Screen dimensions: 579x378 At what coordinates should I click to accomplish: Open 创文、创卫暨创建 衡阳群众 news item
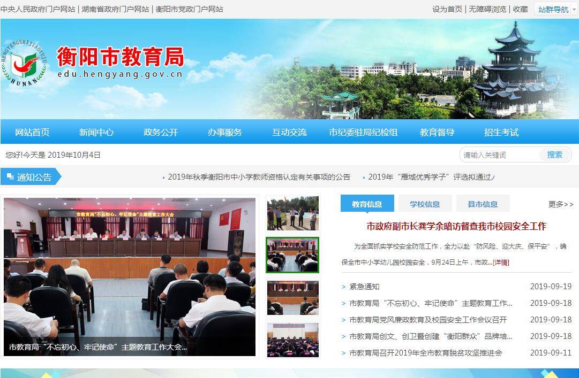coord(431,336)
